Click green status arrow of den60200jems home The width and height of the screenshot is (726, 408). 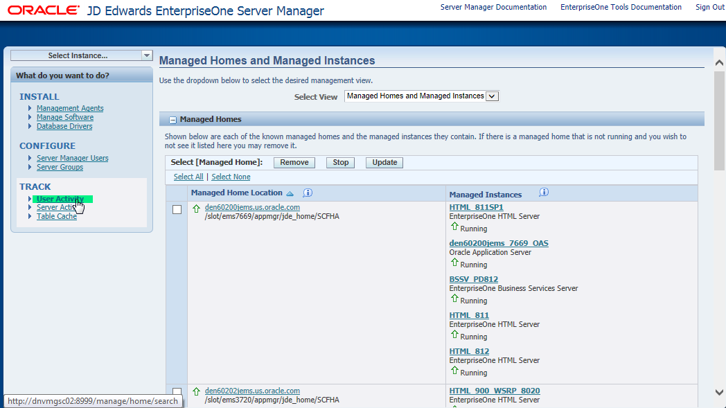pyautogui.click(x=196, y=209)
